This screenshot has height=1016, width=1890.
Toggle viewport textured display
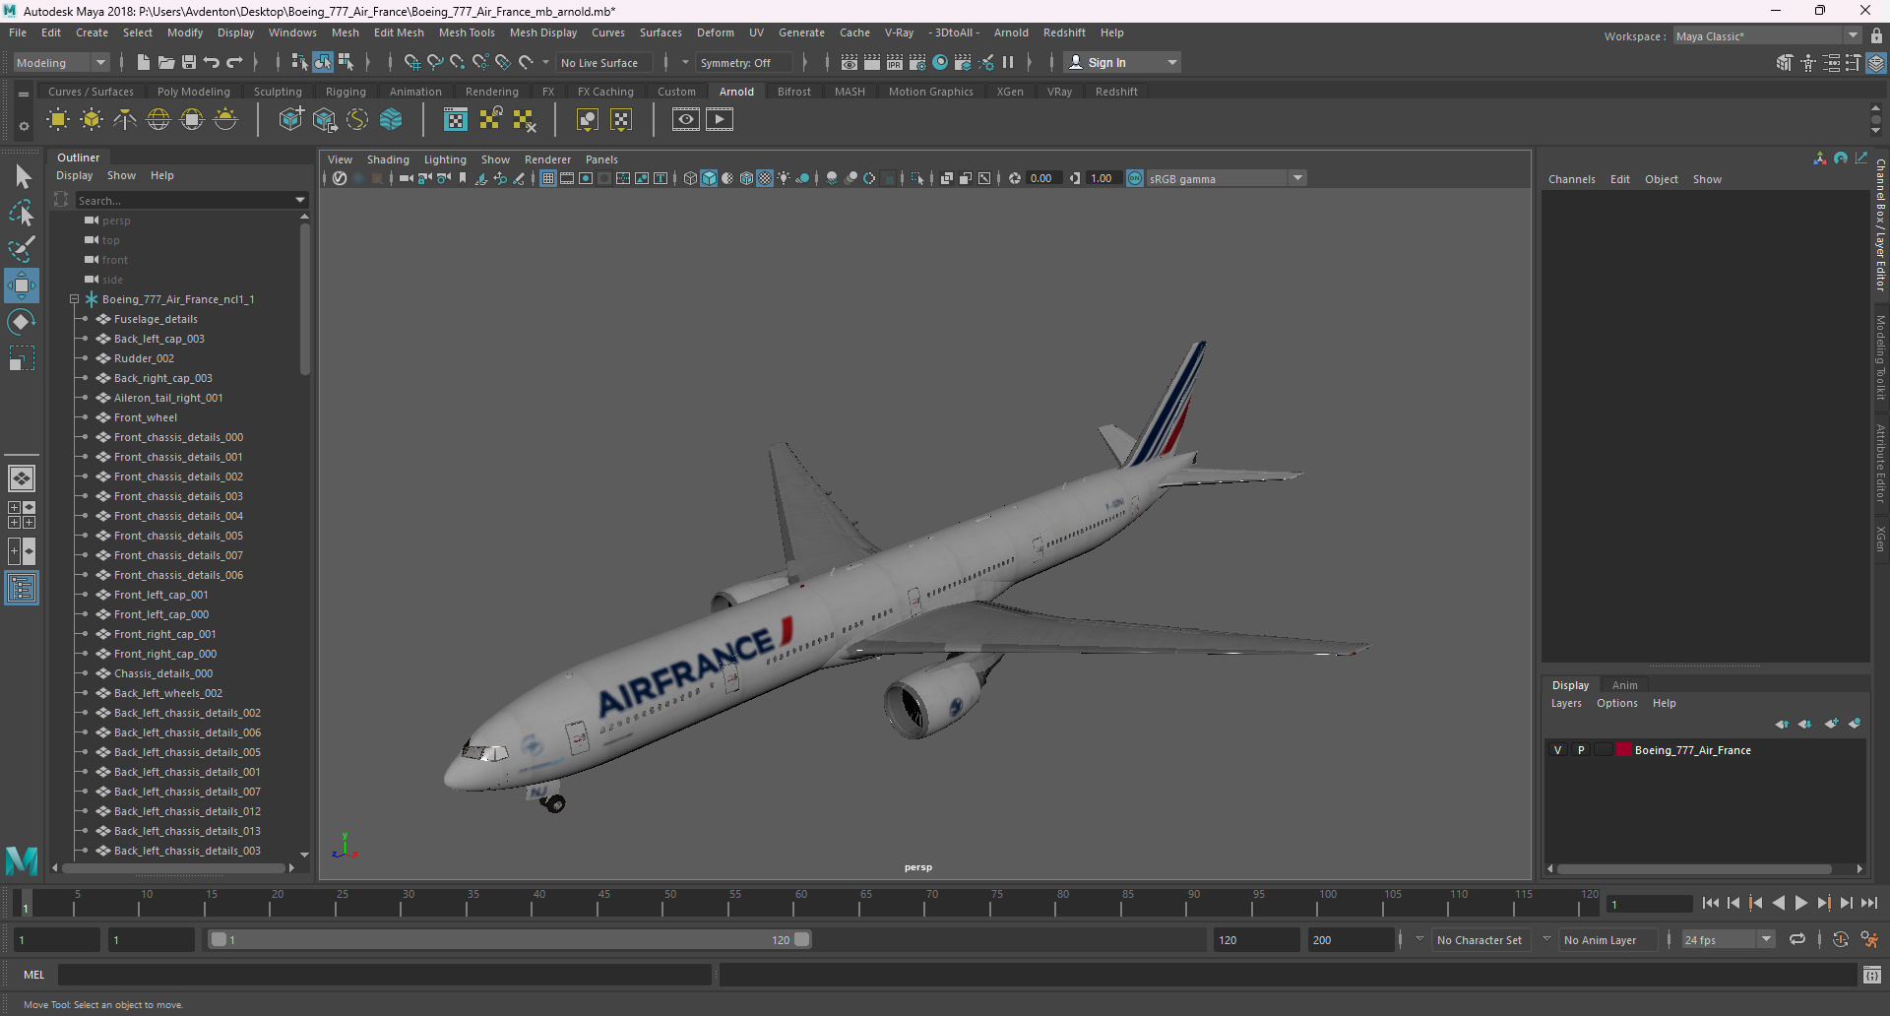765,178
